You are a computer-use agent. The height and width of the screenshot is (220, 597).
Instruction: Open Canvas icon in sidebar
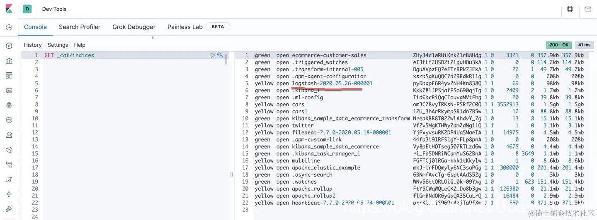[x=9, y=91]
